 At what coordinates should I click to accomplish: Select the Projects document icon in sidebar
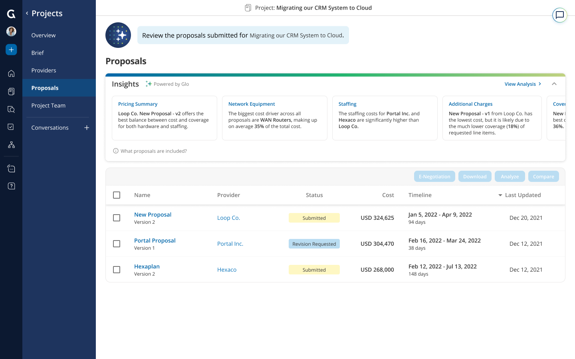pos(11,91)
